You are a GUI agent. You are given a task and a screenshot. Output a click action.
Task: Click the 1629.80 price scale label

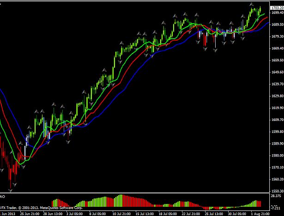[x=278, y=96]
